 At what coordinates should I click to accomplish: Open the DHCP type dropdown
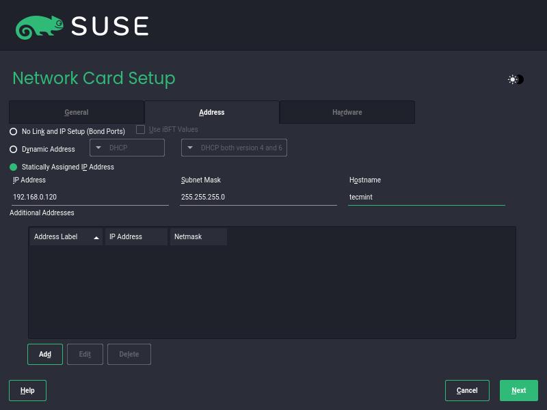tap(127, 148)
